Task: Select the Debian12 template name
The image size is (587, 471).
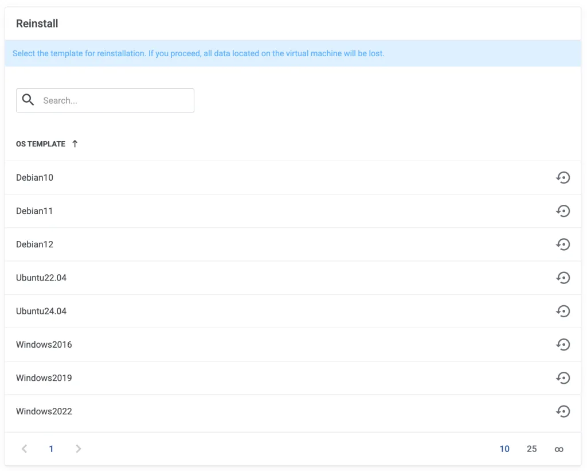Action: tap(34, 244)
